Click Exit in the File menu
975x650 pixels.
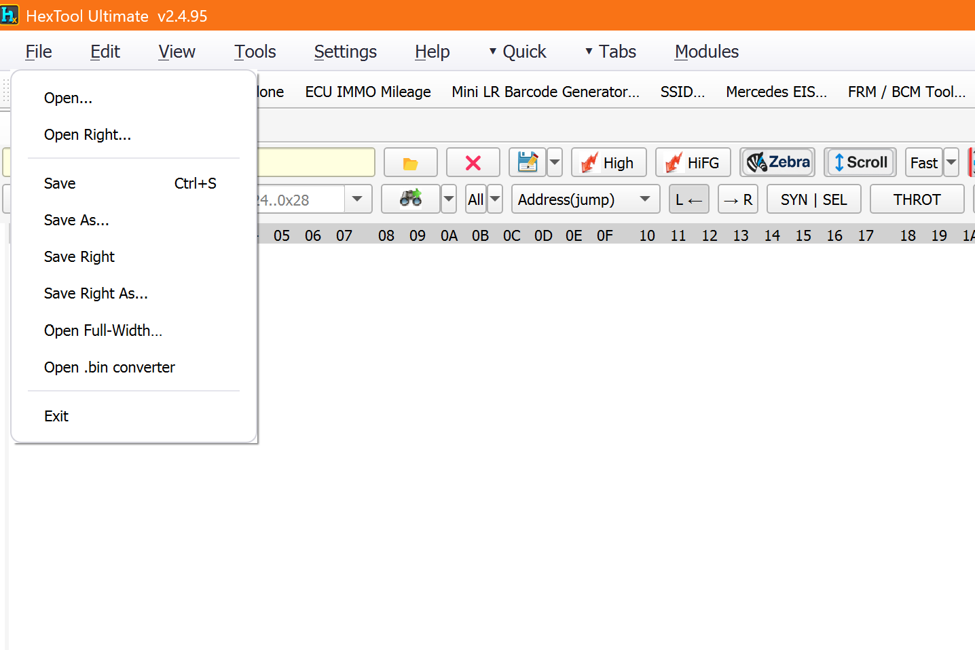click(x=134, y=416)
